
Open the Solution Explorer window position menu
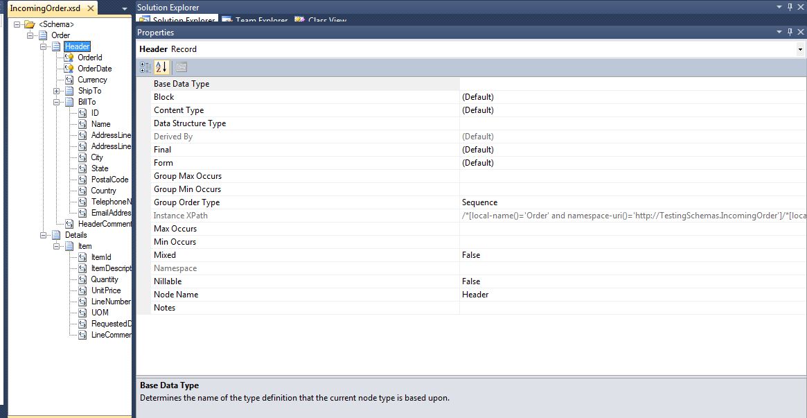(x=779, y=7)
